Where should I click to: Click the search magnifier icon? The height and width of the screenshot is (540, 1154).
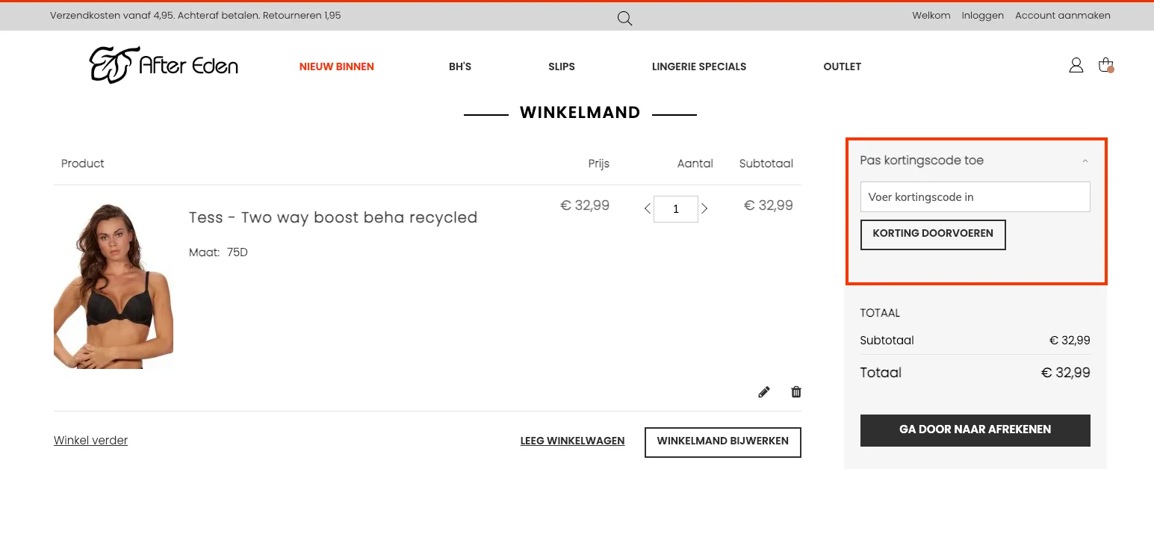click(624, 18)
